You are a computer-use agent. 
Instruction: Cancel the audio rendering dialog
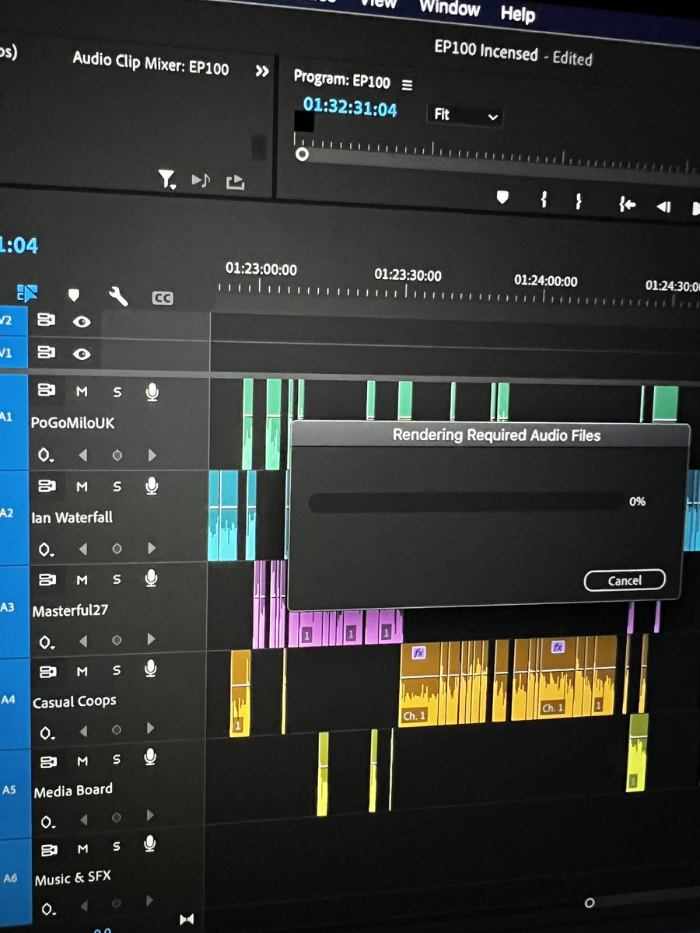coord(625,580)
